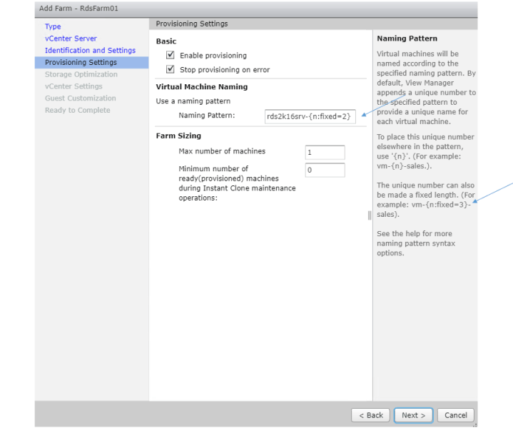Click the dialog resize grip corner
Image resolution: width=513 pixels, height=428 pixels.
(x=474, y=424)
